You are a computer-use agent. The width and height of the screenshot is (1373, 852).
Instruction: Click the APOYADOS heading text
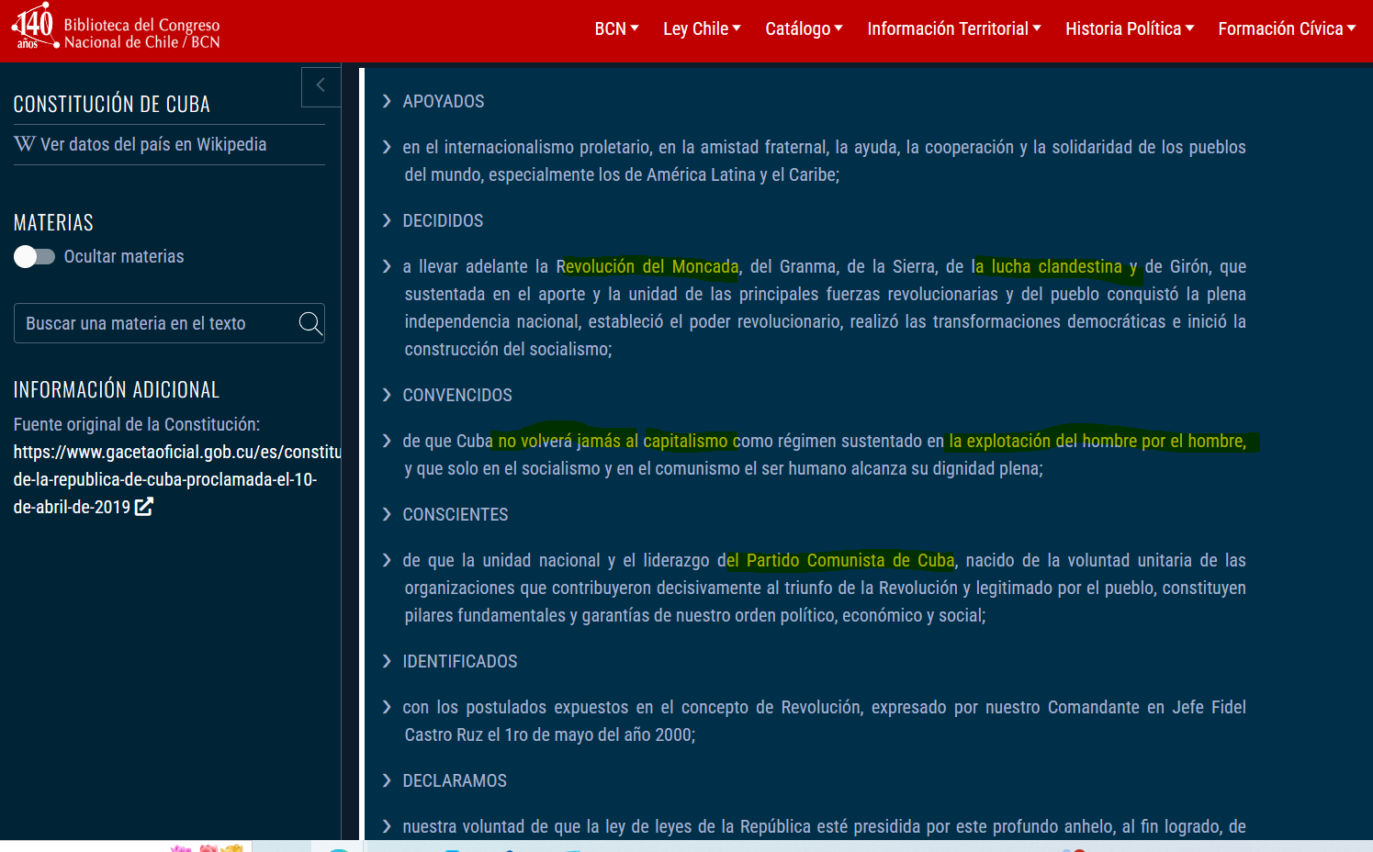click(444, 102)
